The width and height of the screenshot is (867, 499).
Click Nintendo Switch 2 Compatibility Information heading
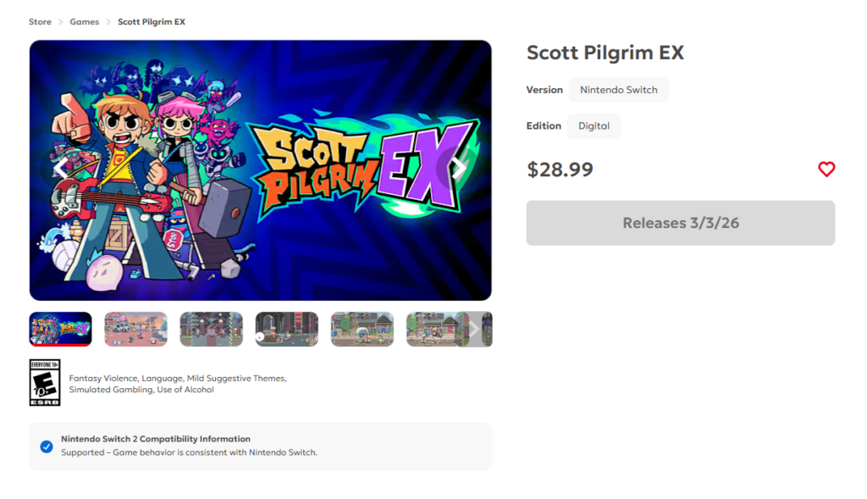point(156,440)
